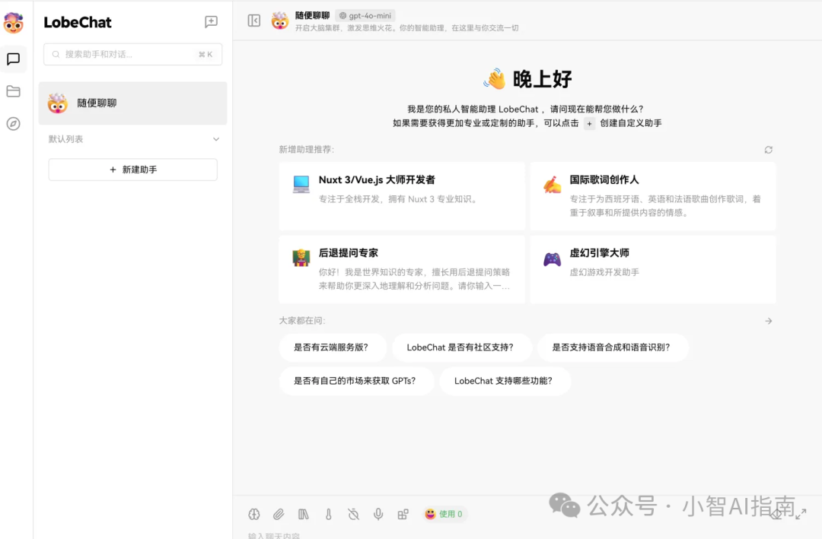Focus the 搜索助手和对话 search field
The height and width of the screenshot is (539, 822).
133,55
